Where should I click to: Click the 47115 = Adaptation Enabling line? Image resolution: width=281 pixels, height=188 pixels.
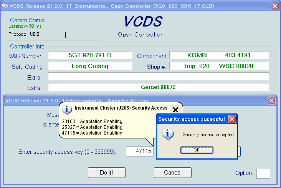click(92, 133)
